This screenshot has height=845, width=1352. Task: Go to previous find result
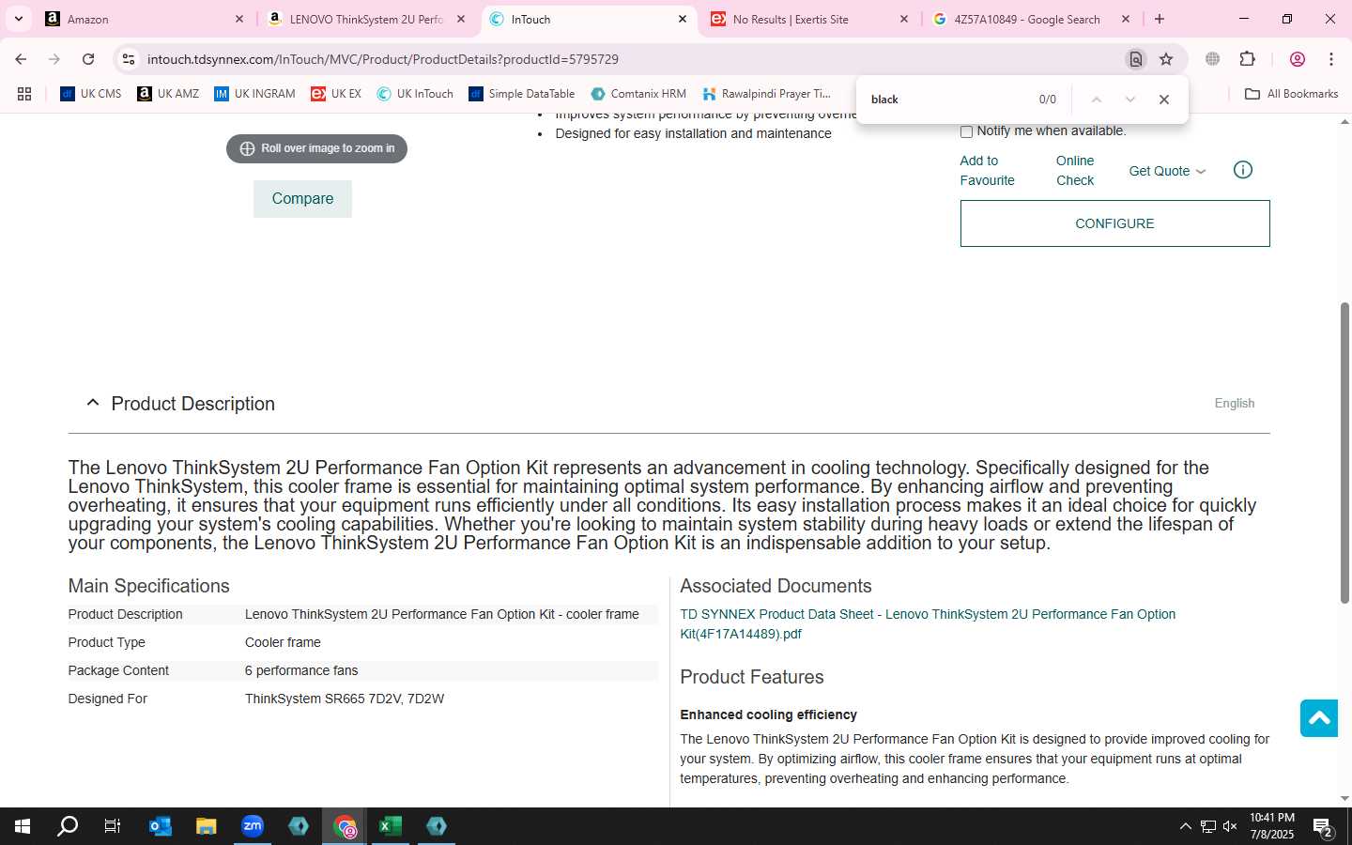1096,100
